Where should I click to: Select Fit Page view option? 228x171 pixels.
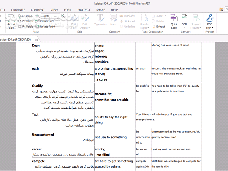point(25,16)
